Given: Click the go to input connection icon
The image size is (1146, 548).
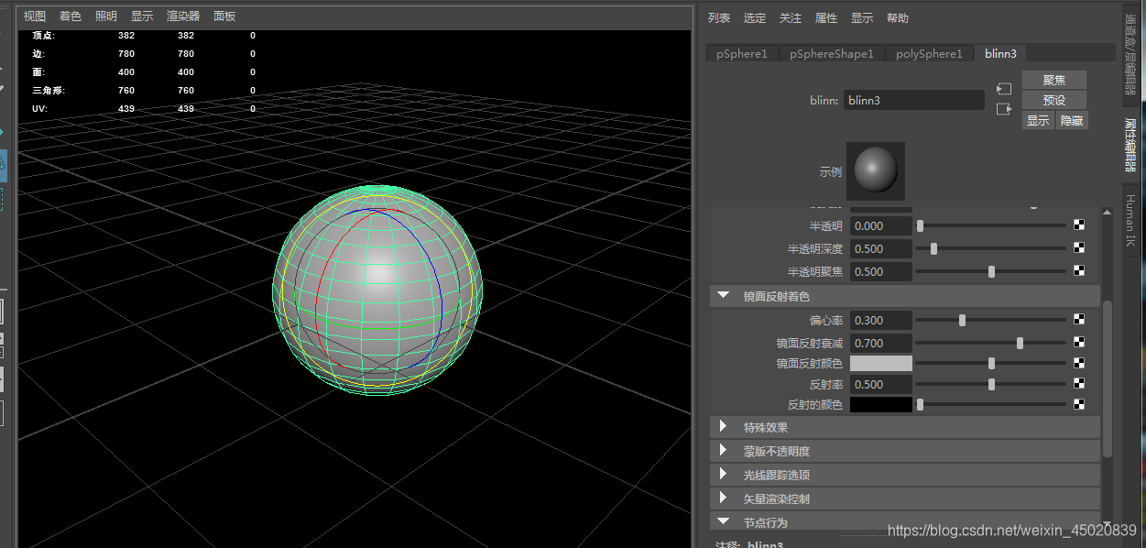Looking at the screenshot, I should click(1004, 89).
